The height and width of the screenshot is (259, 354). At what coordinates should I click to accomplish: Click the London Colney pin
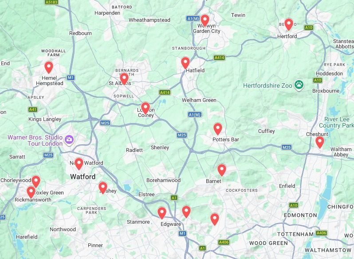click(x=146, y=108)
